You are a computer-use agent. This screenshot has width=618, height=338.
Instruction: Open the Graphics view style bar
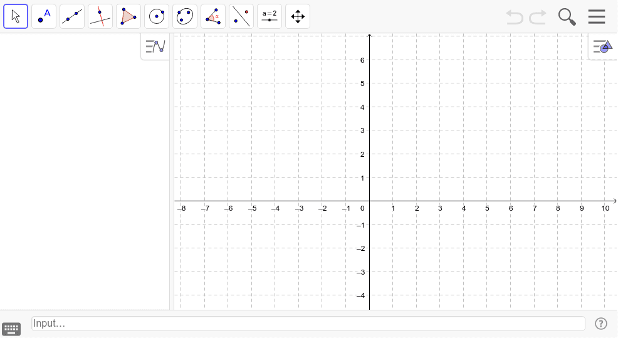click(x=602, y=46)
